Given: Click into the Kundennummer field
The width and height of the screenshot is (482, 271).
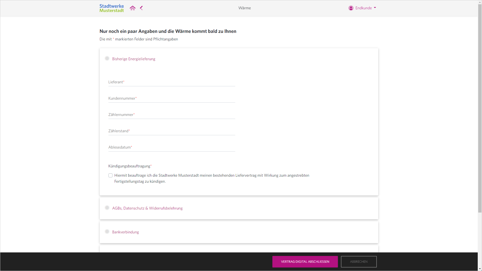Looking at the screenshot, I should coord(171,98).
